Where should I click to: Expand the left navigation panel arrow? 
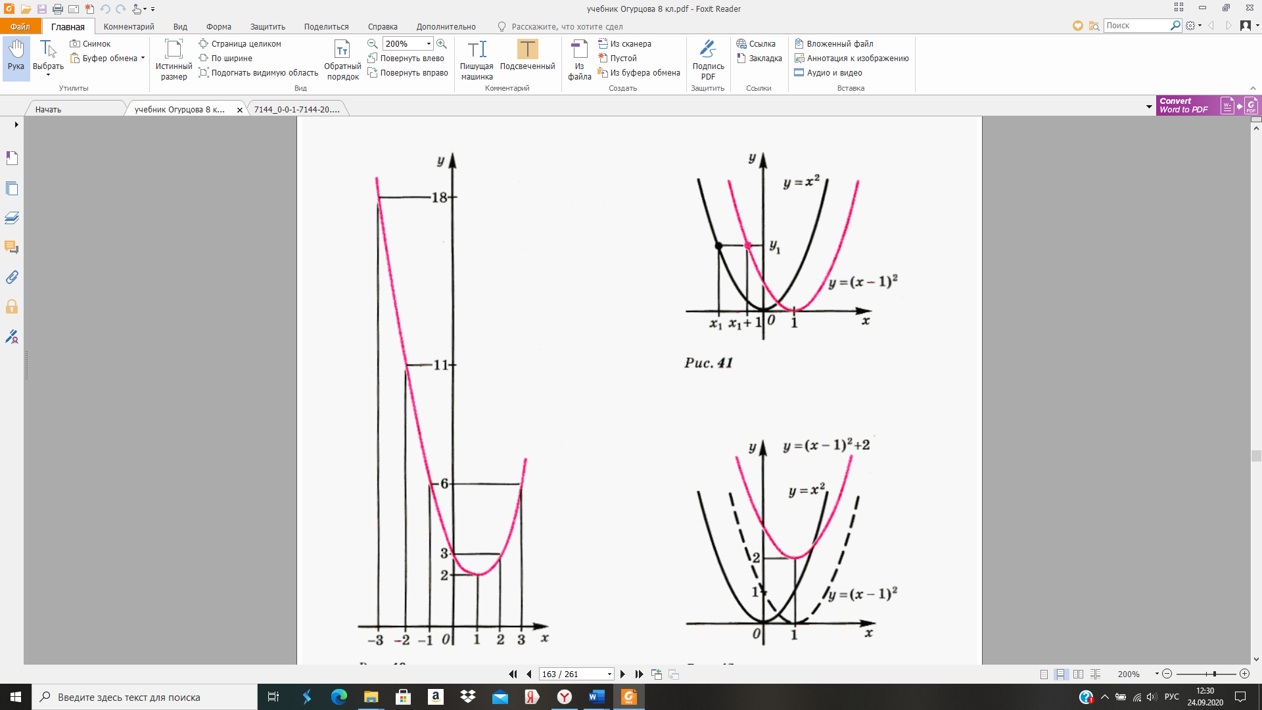pyautogui.click(x=16, y=124)
